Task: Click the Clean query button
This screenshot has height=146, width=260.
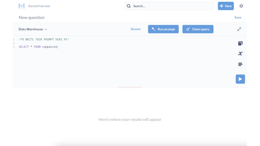Action: point(198,29)
